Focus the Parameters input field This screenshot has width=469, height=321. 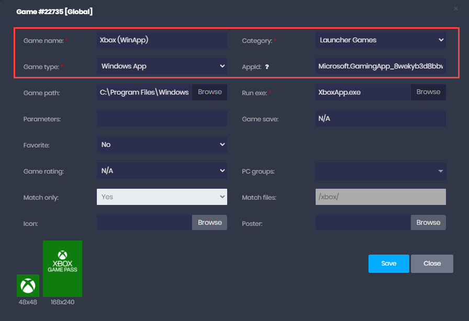tap(162, 119)
